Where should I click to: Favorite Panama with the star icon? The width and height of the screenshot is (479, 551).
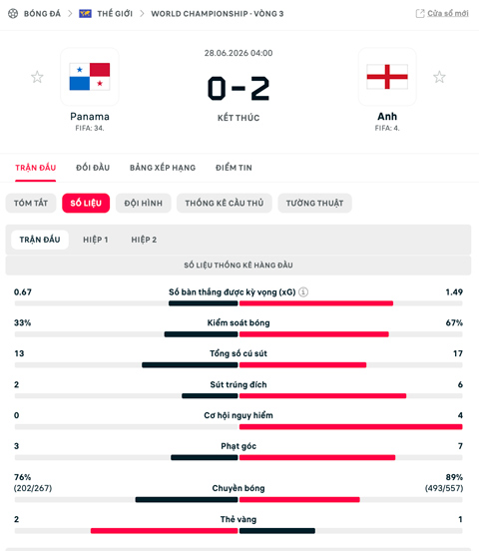point(37,77)
